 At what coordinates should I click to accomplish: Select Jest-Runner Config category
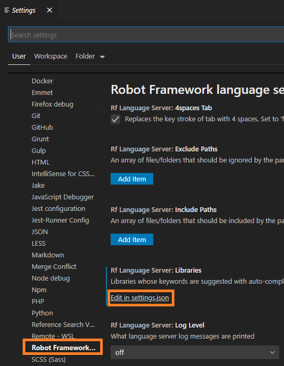tap(61, 220)
